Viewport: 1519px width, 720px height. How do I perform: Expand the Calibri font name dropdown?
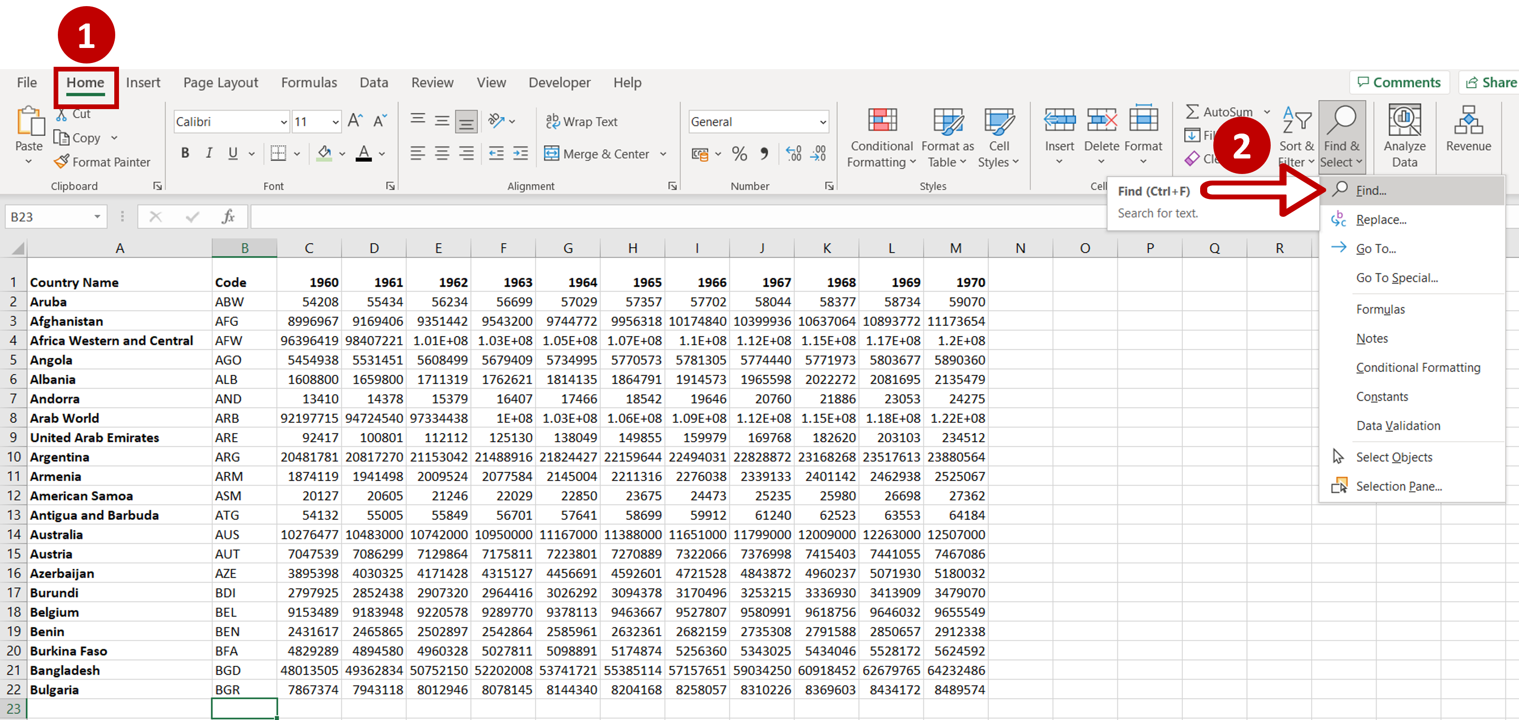[283, 122]
